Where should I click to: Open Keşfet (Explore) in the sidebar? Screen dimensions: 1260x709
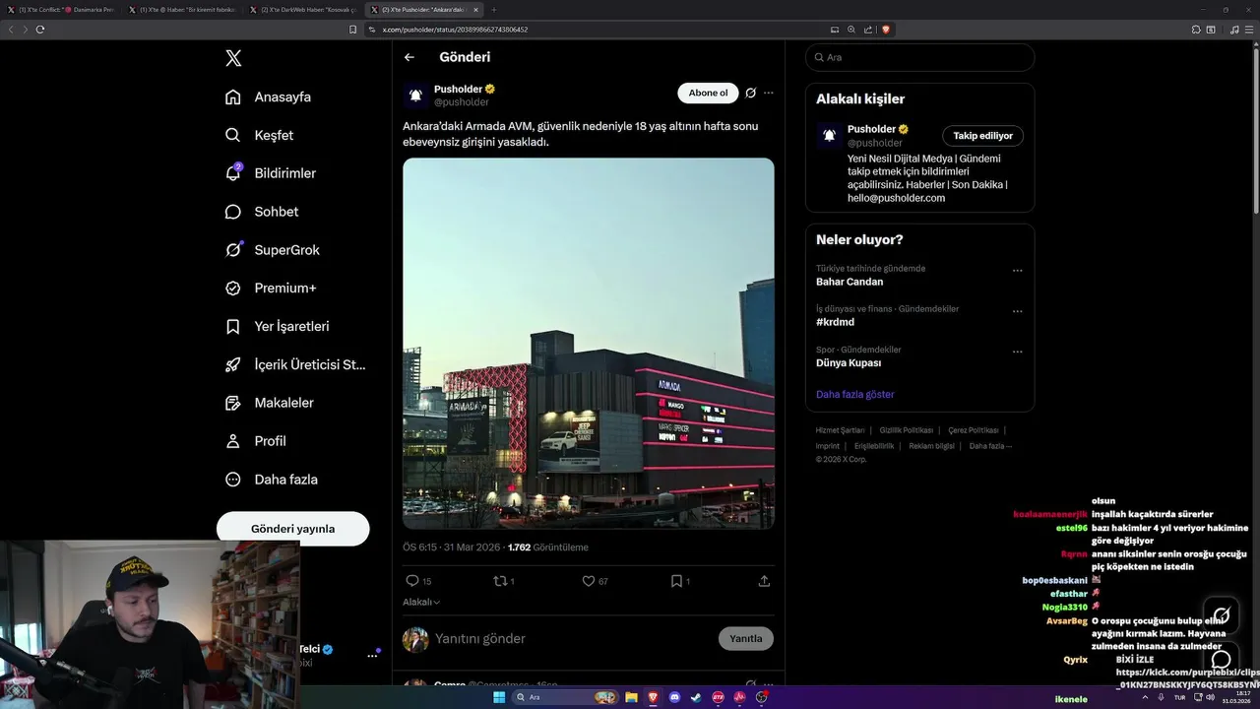coord(260,135)
